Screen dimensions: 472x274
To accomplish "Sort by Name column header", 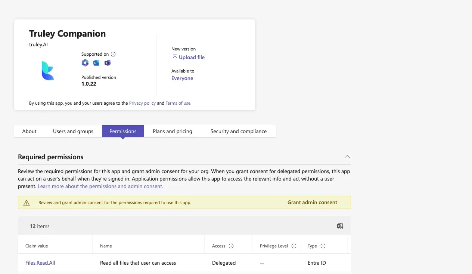I will point(106,246).
